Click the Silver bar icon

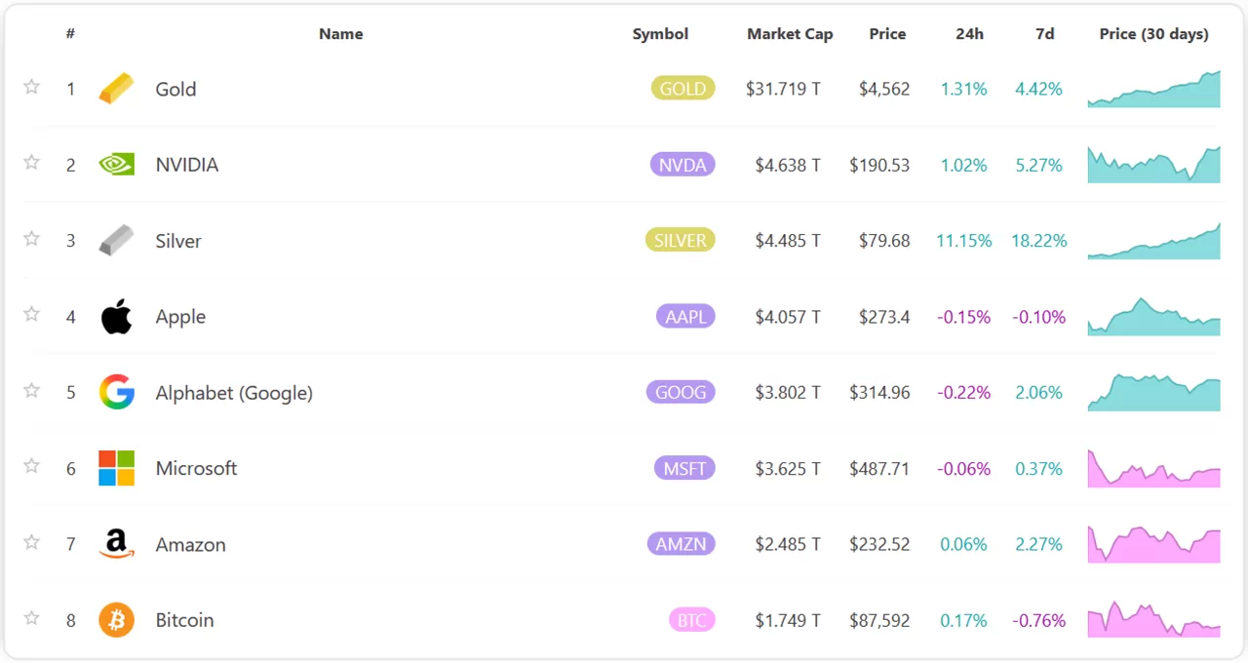[x=116, y=241]
